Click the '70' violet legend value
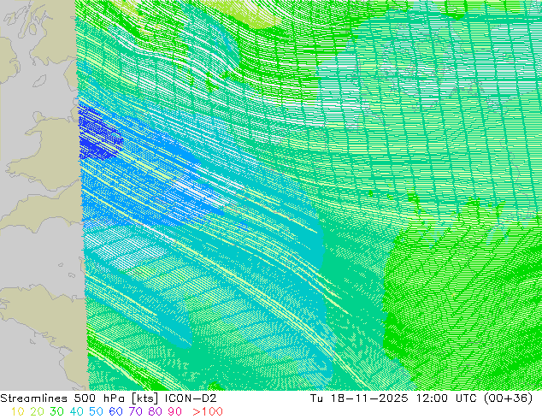 tap(135, 411)
